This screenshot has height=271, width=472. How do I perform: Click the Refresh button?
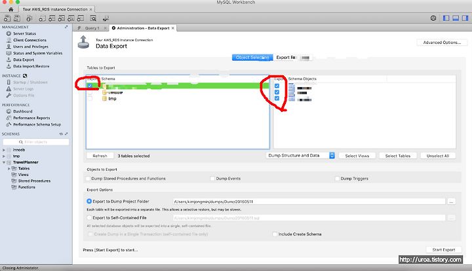[x=100, y=156]
